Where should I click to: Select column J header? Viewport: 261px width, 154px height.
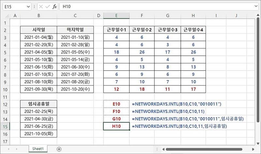236,16
